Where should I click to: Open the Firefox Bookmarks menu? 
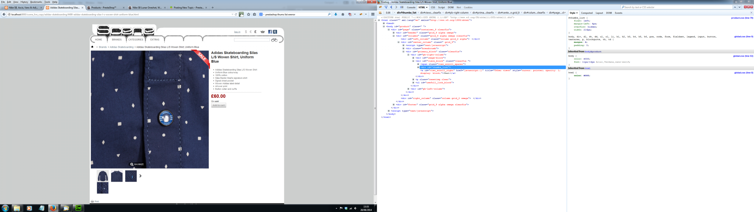tap(36, 2)
